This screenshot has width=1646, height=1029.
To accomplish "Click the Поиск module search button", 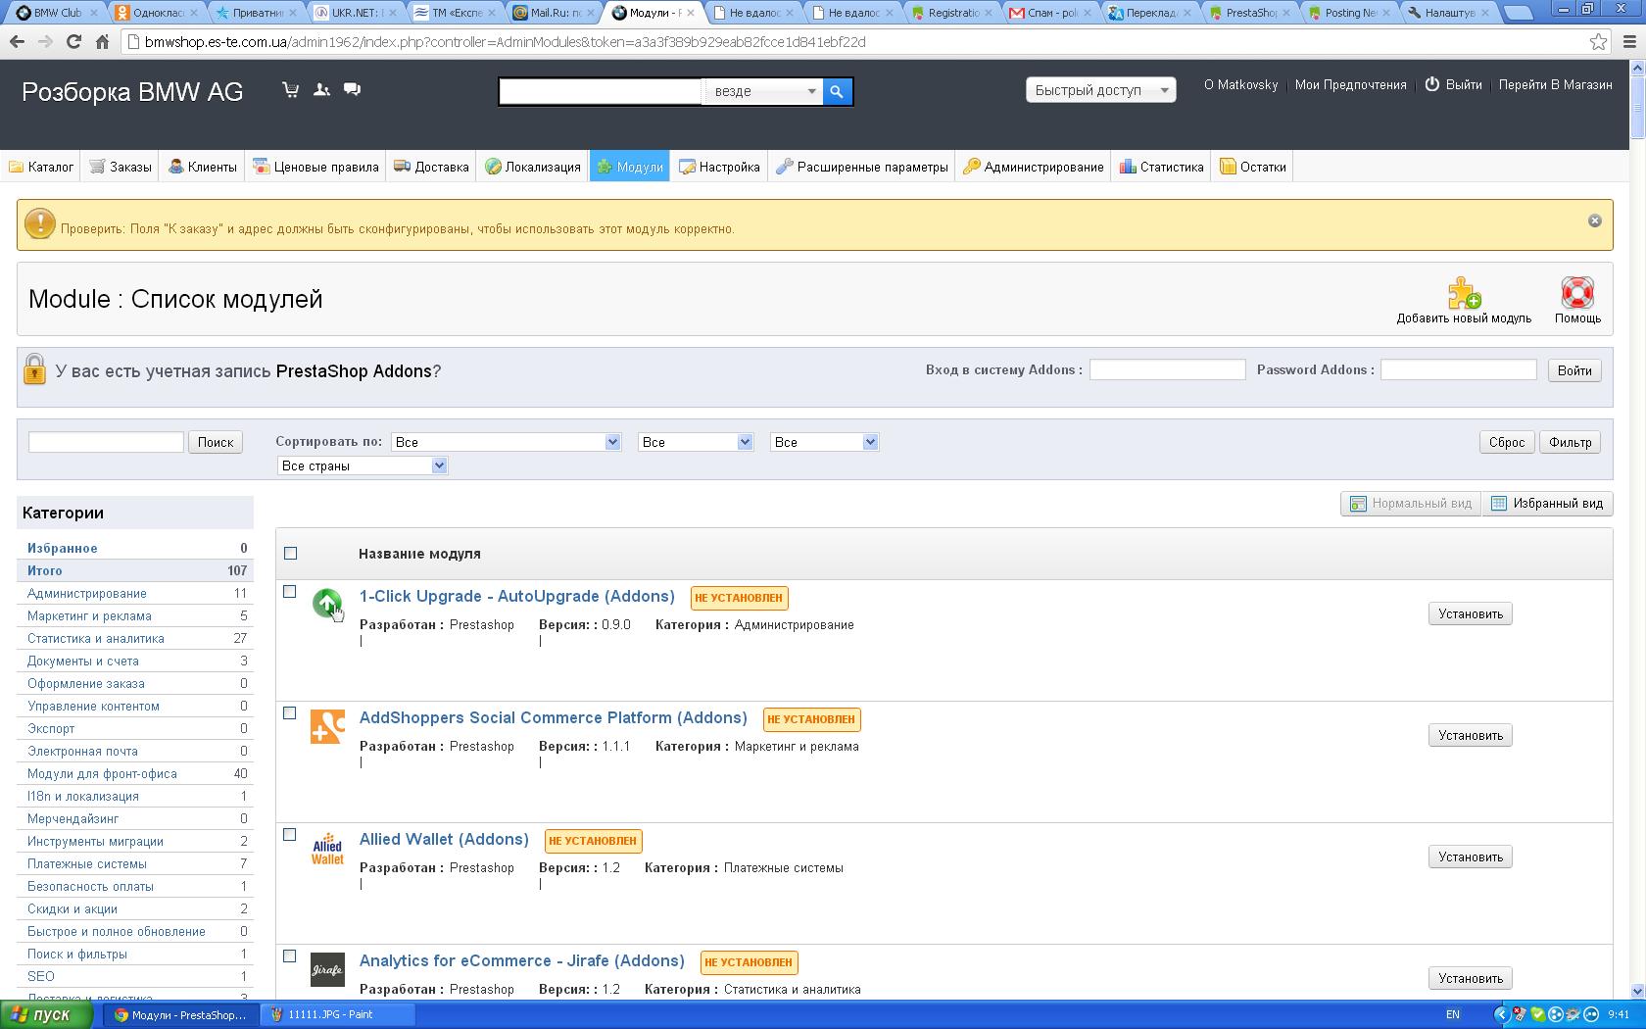I will point(216,442).
